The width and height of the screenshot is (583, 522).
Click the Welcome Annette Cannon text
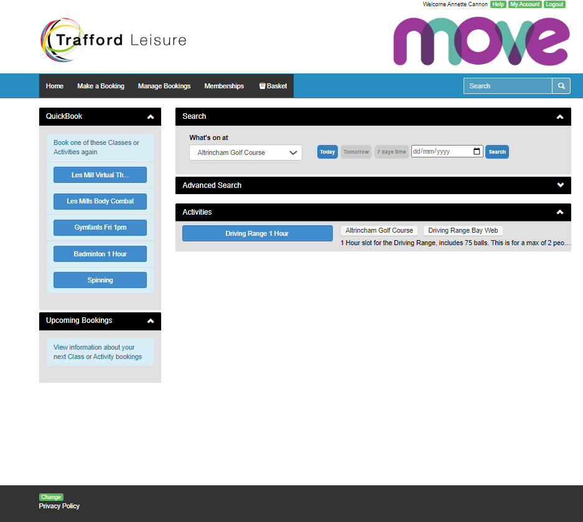click(455, 4)
